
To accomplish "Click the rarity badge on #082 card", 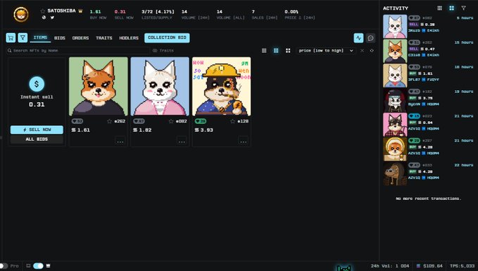I will pyautogui.click(x=139, y=121).
